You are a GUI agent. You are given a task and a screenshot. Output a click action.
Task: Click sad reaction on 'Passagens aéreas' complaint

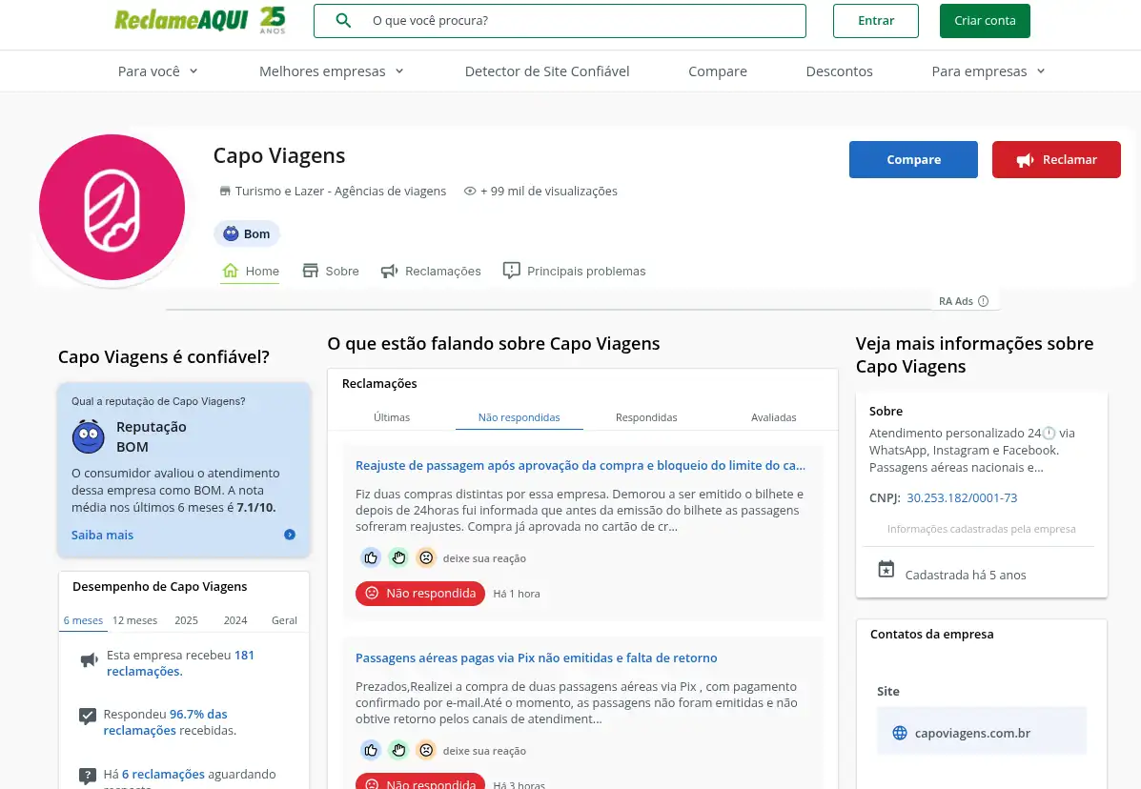[x=426, y=750]
